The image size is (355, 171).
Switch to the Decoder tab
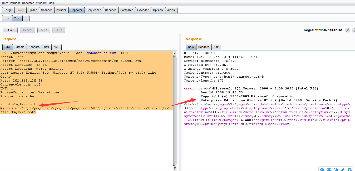[110, 10]
